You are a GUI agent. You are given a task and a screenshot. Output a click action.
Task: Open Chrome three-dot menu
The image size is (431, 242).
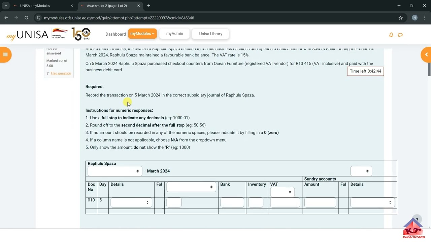[425, 18]
